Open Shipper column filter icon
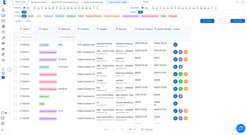 [x=98, y=29]
